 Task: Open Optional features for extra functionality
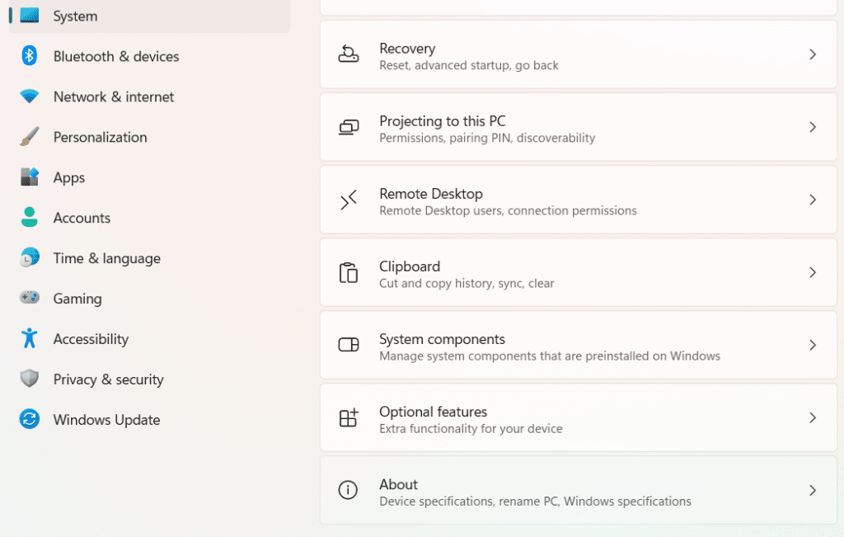pyautogui.click(x=577, y=417)
